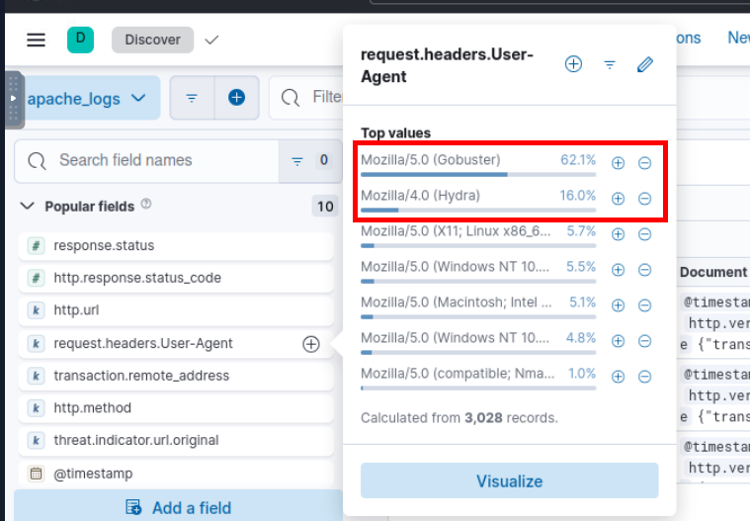Click the Popular fields help icon

point(146,205)
